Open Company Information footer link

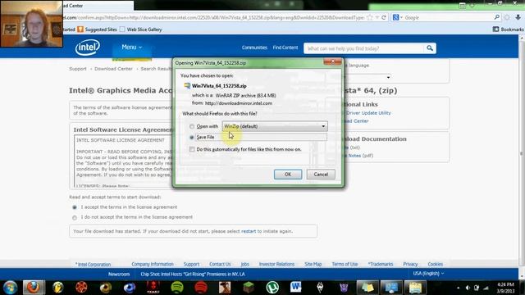(x=153, y=264)
